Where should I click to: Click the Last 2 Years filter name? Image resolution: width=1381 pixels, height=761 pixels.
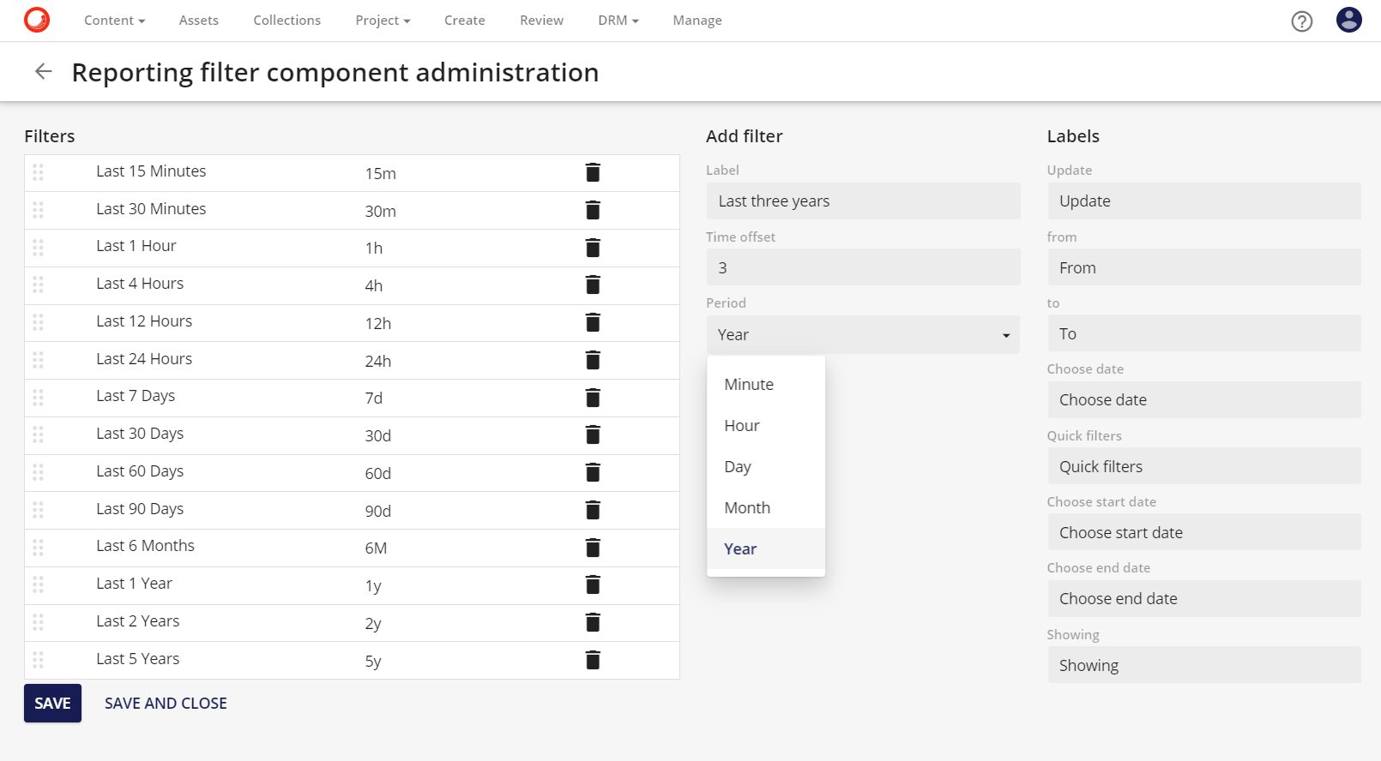pyautogui.click(x=138, y=621)
